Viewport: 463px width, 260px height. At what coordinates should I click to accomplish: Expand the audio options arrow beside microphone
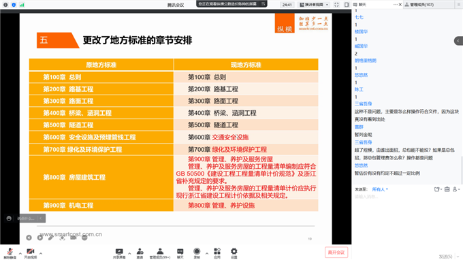(x=20, y=253)
